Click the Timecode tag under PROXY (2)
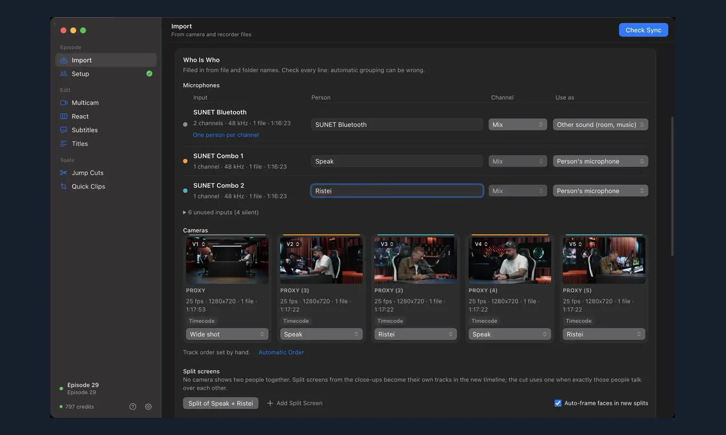Screen dimensions: 726x435 point(390,321)
